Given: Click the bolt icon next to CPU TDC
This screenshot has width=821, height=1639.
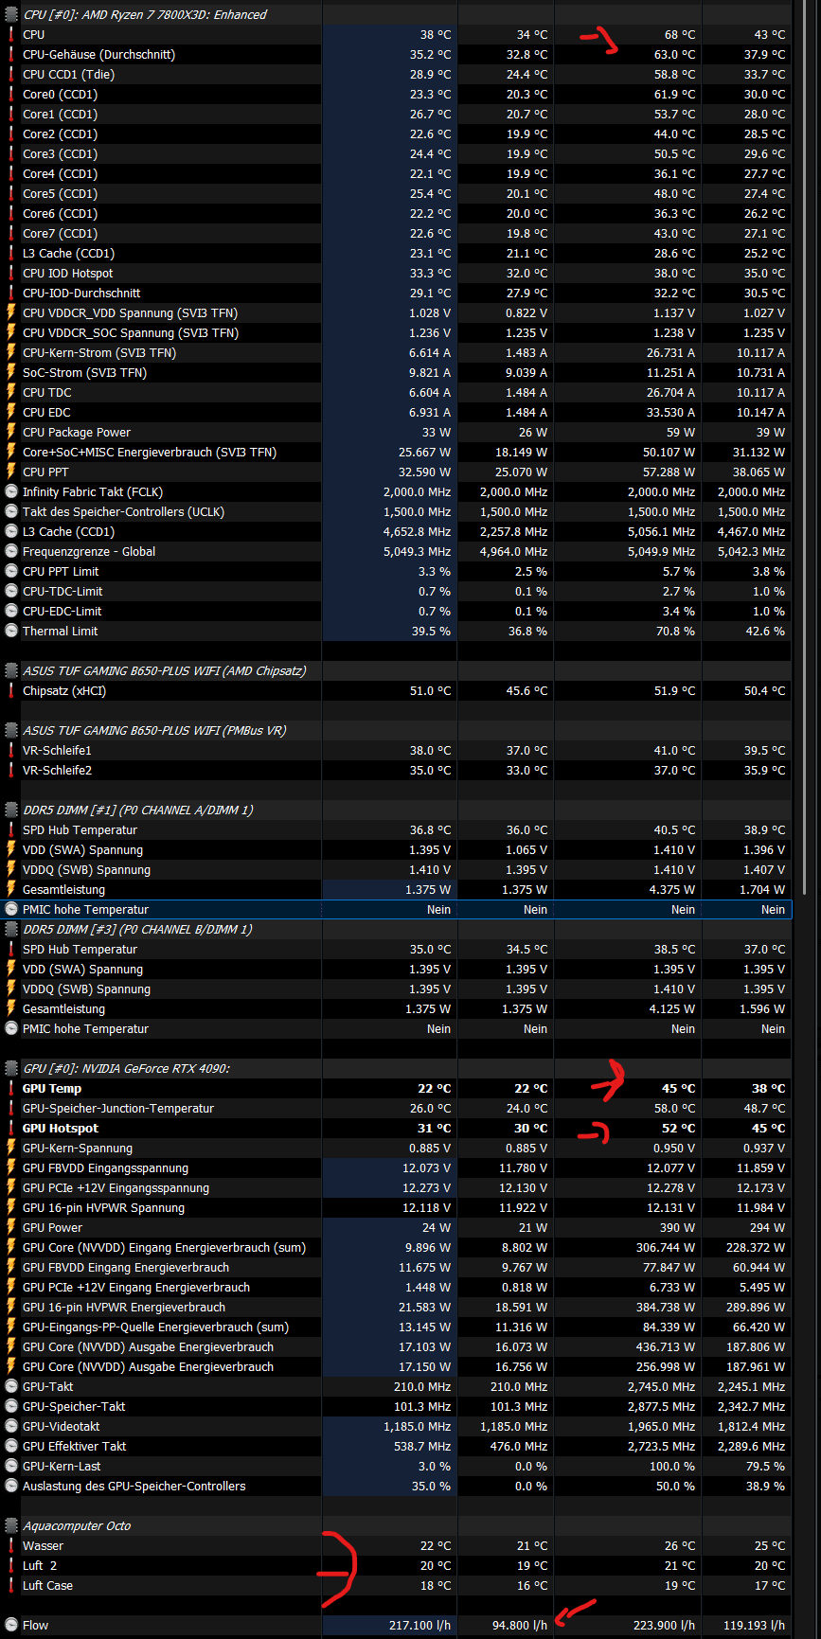Looking at the screenshot, I should click(11, 393).
